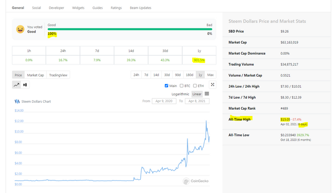This screenshot has width=336, height=193.
Task: Open the chart hamburger menu
Action: 207,94
